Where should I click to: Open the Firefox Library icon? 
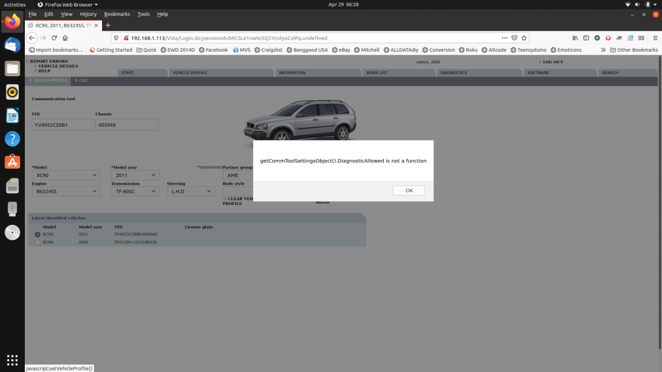(x=575, y=38)
